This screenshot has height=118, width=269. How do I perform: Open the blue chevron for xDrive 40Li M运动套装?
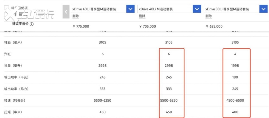coord(197,9)
